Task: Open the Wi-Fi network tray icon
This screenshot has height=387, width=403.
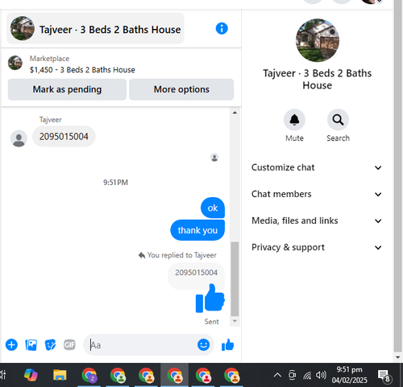Action: (x=307, y=375)
